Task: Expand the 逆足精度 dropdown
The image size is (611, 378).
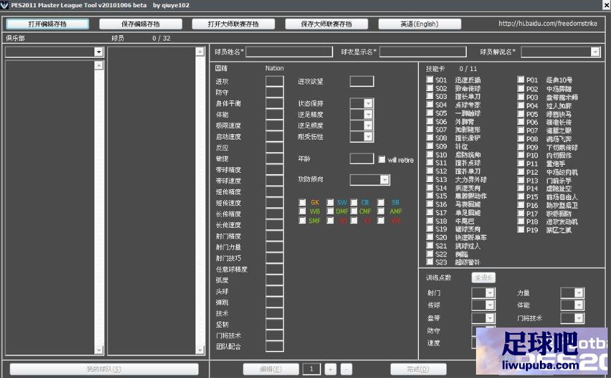Action: pos(368,114)
